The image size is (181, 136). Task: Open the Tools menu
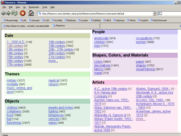(45, 7)
